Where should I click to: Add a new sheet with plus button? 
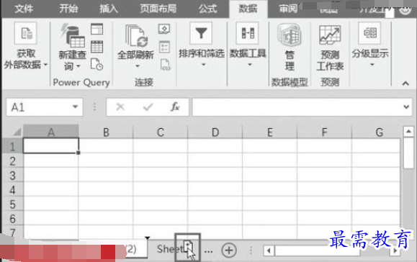pos(229,250)
